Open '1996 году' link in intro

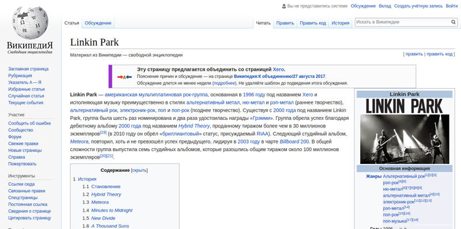click(x=254, y=95)
